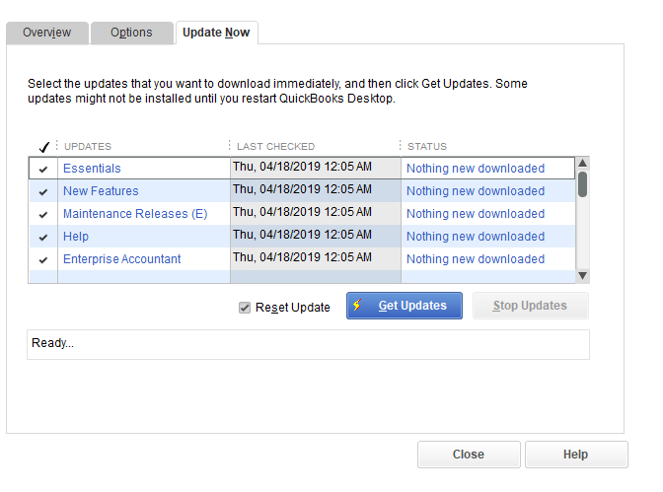663x492 pixels.
Task: Switch to the Overview tab
Action: pos(47,33)
